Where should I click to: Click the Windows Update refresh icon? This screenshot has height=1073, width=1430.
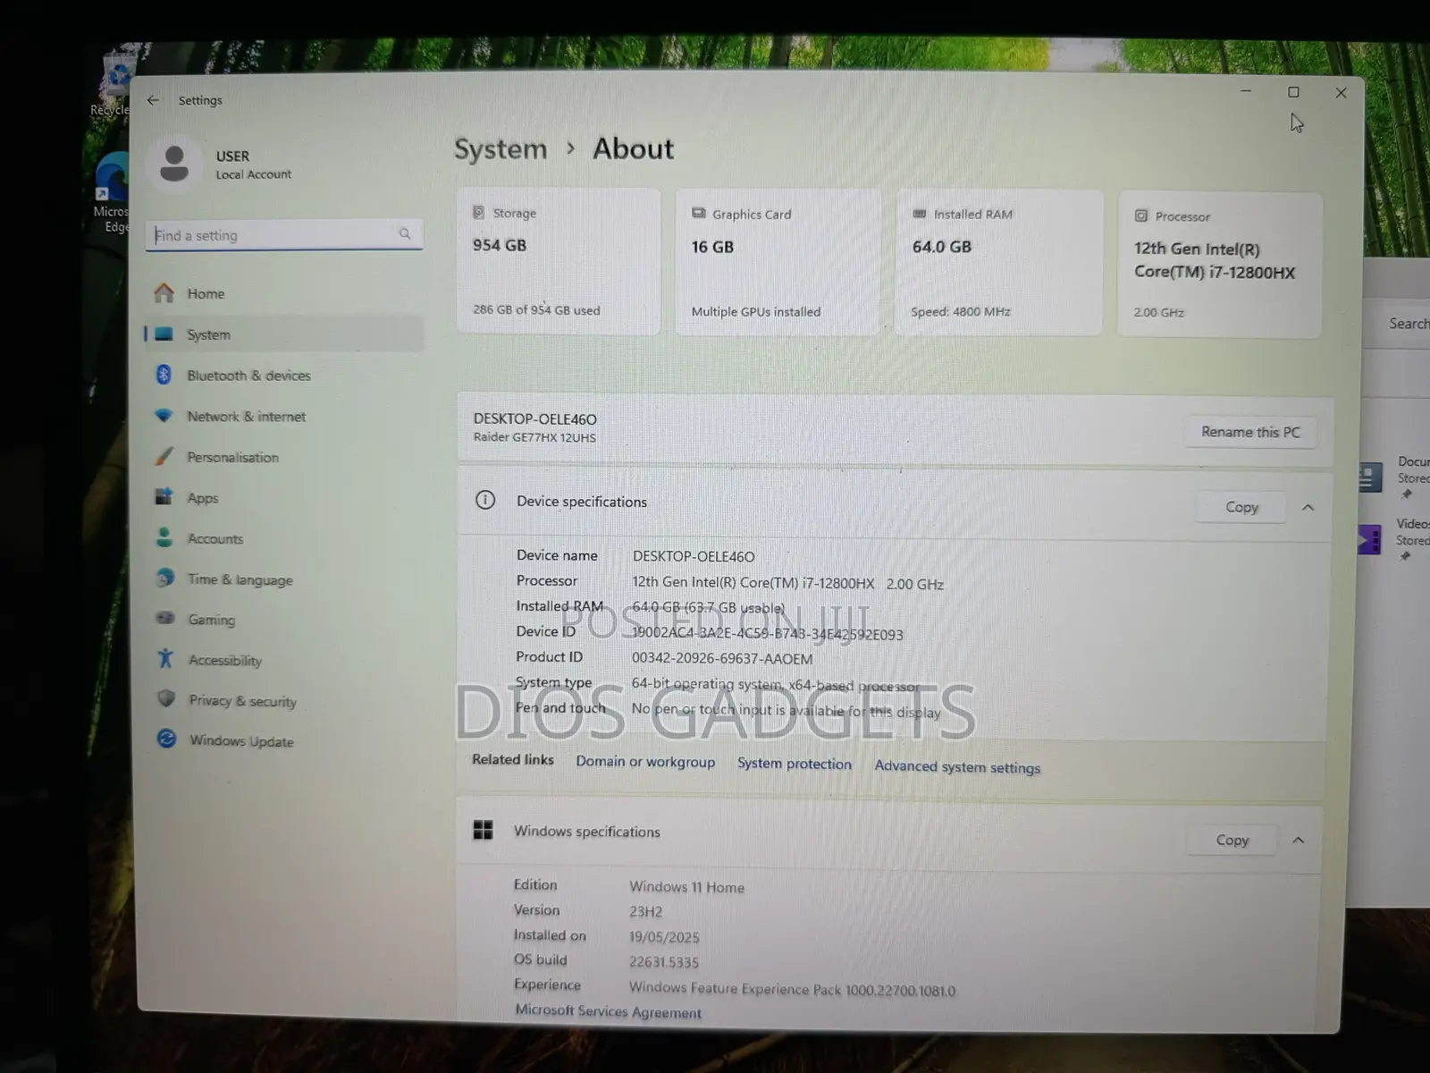[x=166, y=739]
